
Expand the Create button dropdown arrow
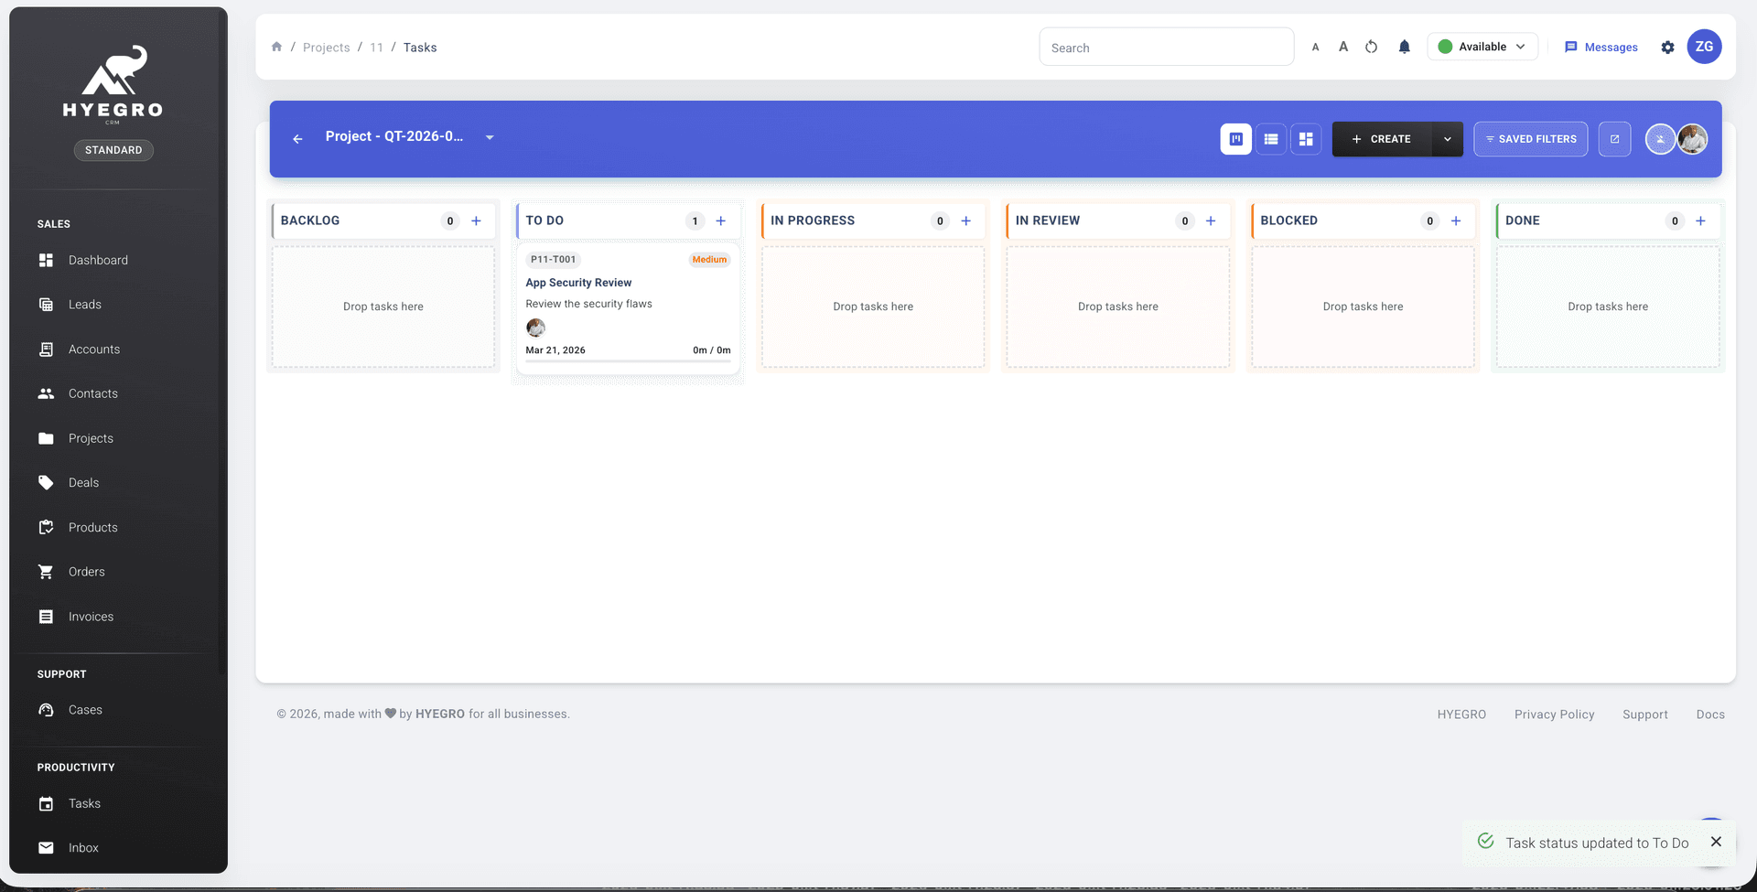1447,139
